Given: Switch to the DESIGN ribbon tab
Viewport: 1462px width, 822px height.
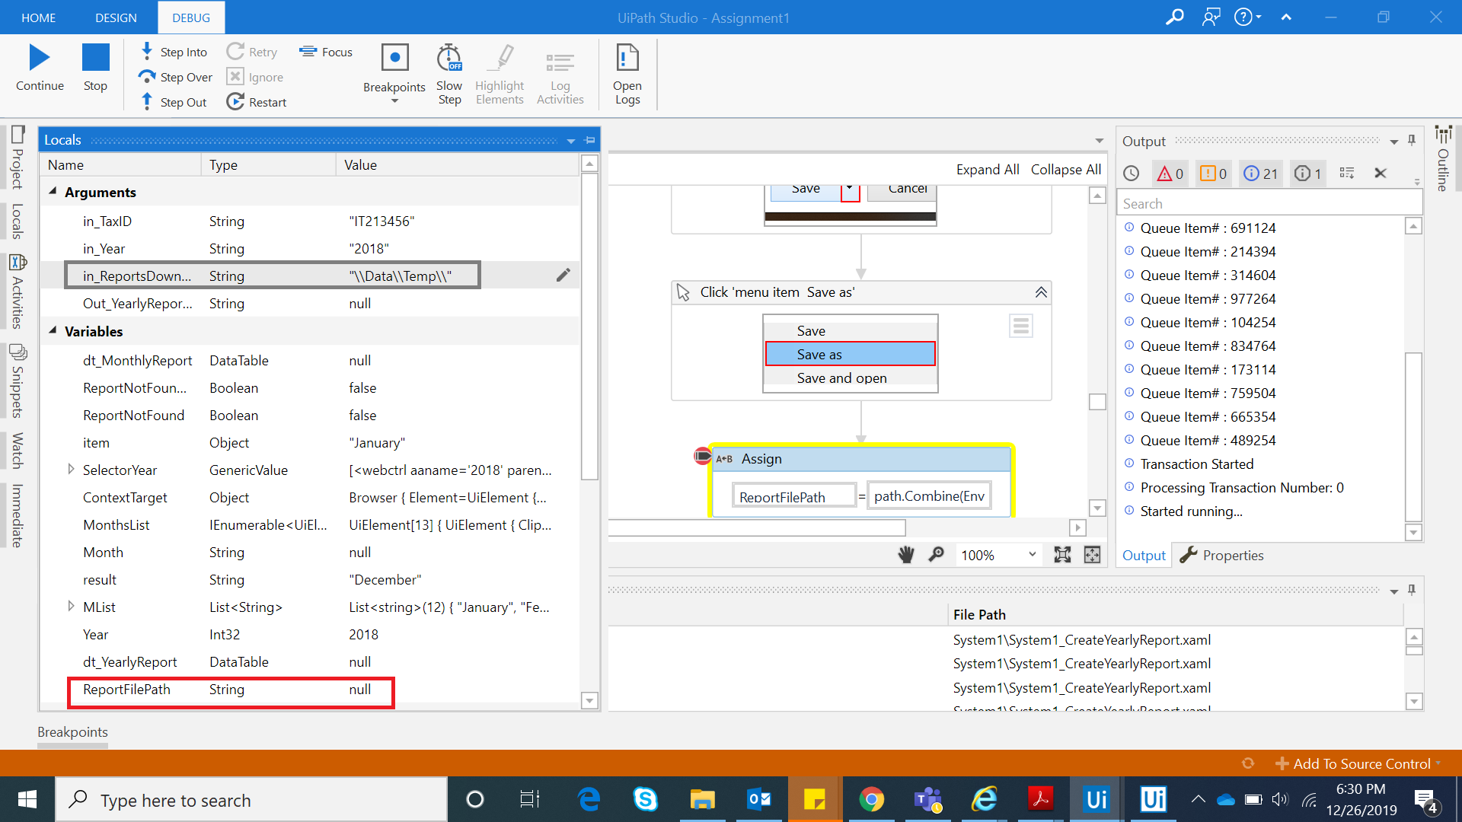Looking at the screenshot, I should click(116, 18).
